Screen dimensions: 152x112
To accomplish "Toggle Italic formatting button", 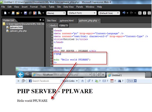I will coord(144,13).
